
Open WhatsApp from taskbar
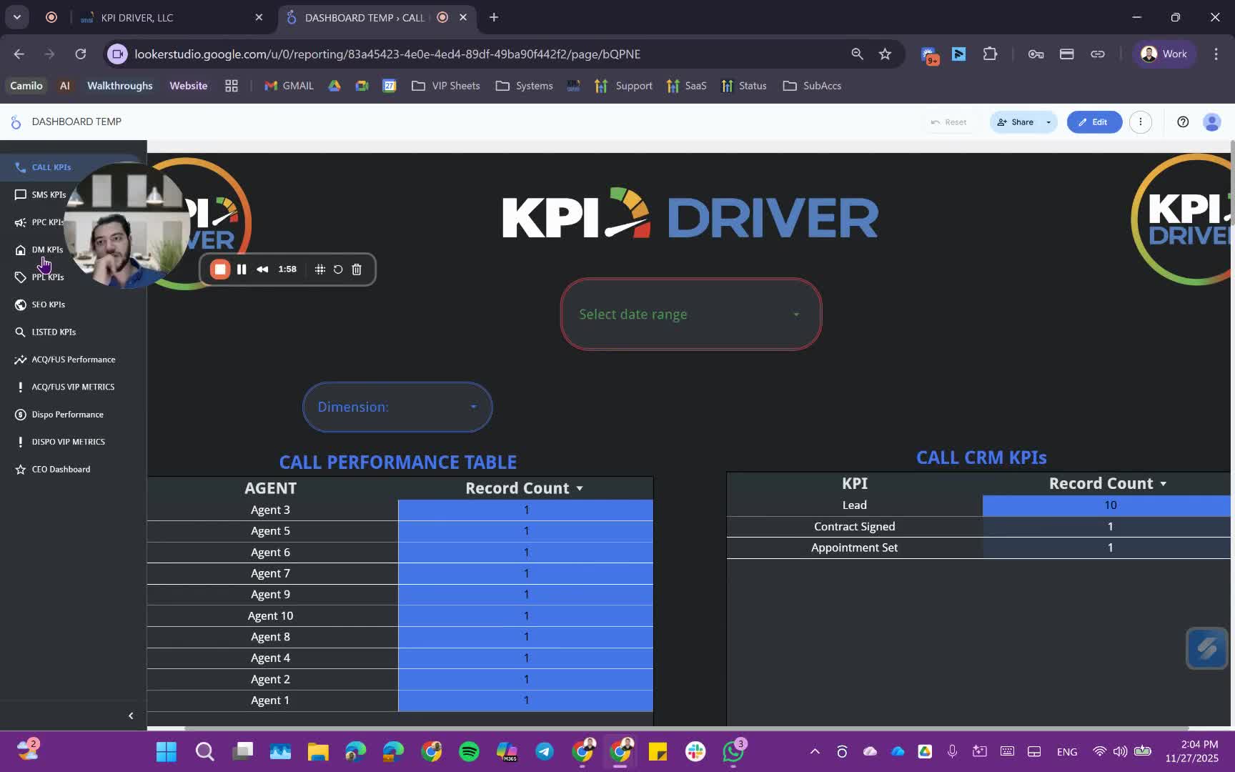pyautogui.click(x=733, y=752)
